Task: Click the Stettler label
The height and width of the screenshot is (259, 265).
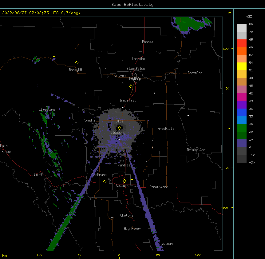Action: pyautogui.click(x=195, y=73)
